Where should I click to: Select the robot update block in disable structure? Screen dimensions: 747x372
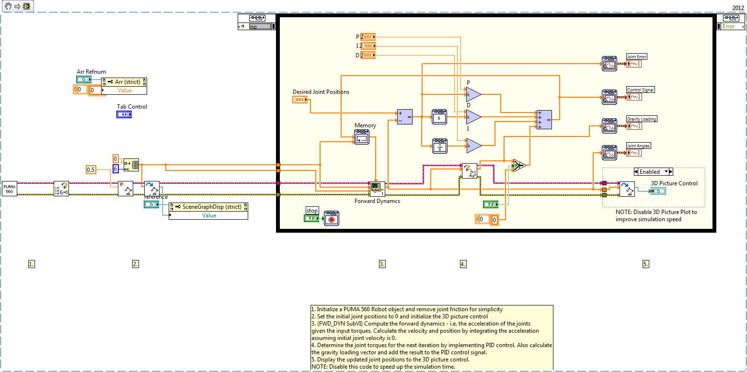627,189
